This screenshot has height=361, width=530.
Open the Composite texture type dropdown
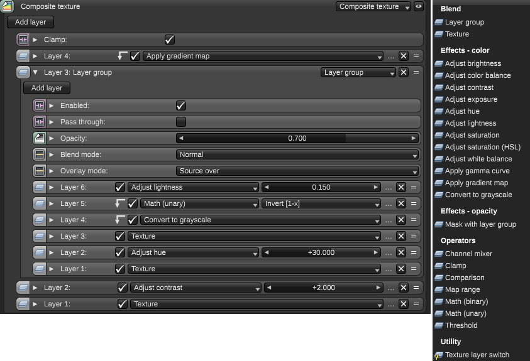pyautogui.click(x=373, y=6)
